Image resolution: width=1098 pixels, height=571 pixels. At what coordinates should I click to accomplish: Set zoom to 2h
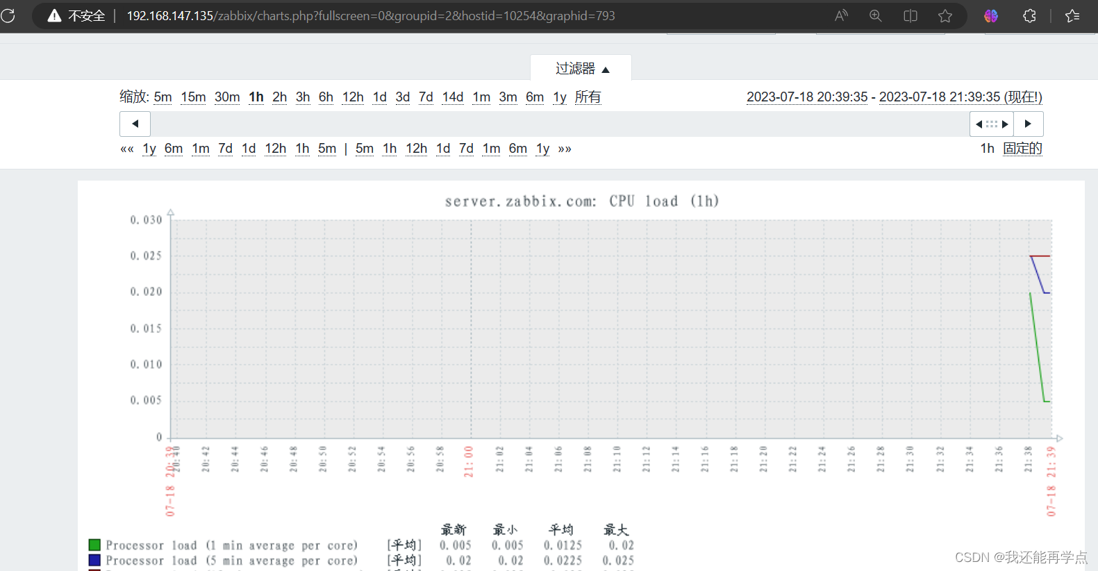[279, 97]
